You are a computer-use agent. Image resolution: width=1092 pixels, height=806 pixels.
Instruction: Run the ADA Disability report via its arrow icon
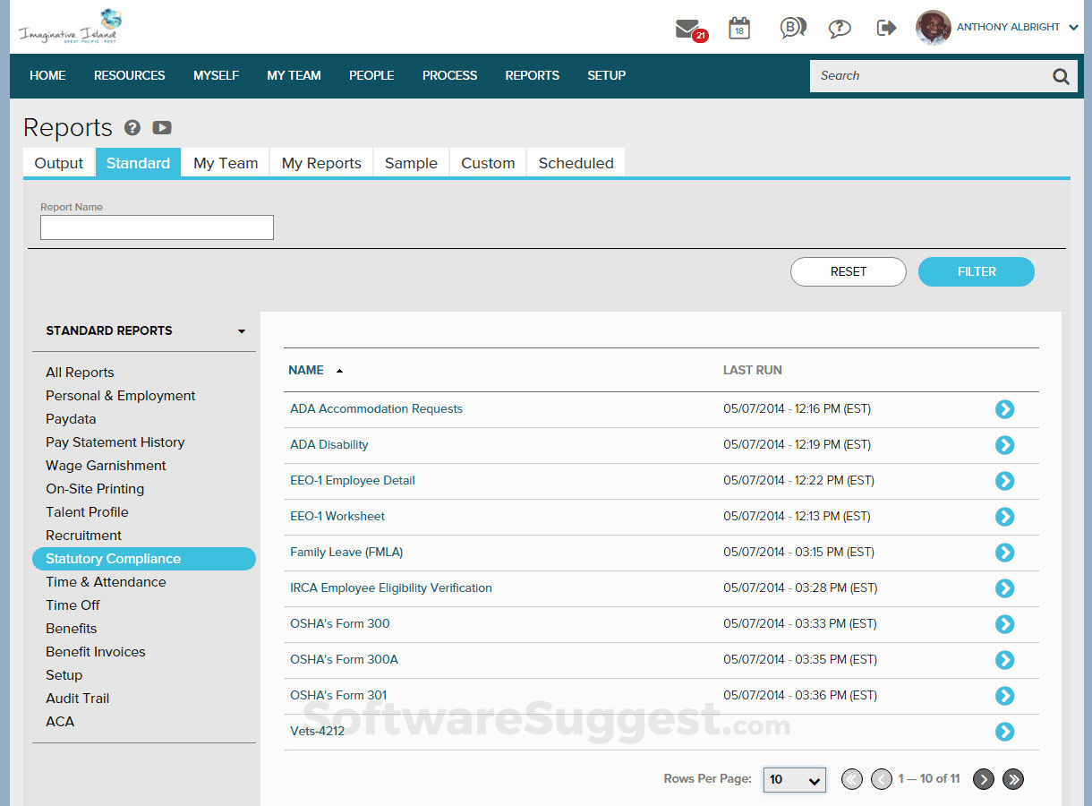coord(1004,445)
